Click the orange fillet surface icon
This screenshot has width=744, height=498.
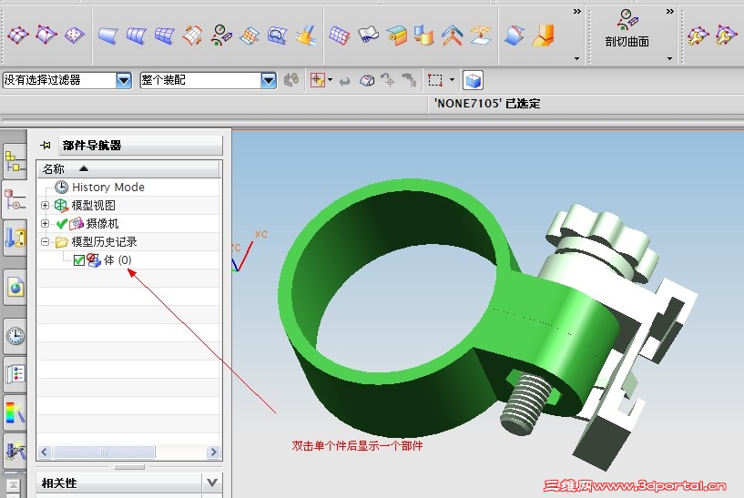point(544,36)
